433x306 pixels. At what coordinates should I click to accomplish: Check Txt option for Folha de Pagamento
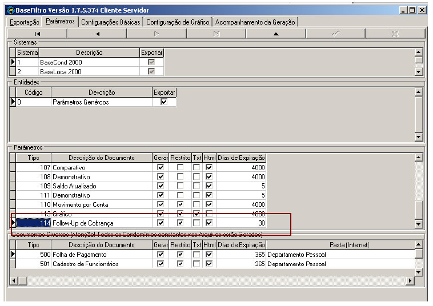(197, 254)
